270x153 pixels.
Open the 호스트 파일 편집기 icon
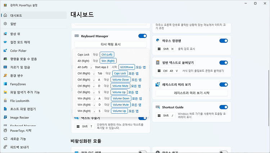[5, 109]
